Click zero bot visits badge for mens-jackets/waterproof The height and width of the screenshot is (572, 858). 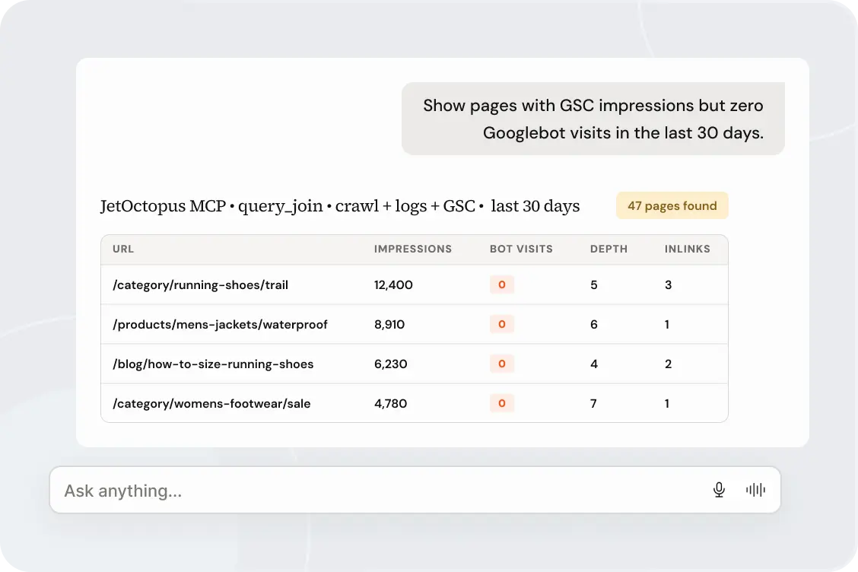[502, 324]
